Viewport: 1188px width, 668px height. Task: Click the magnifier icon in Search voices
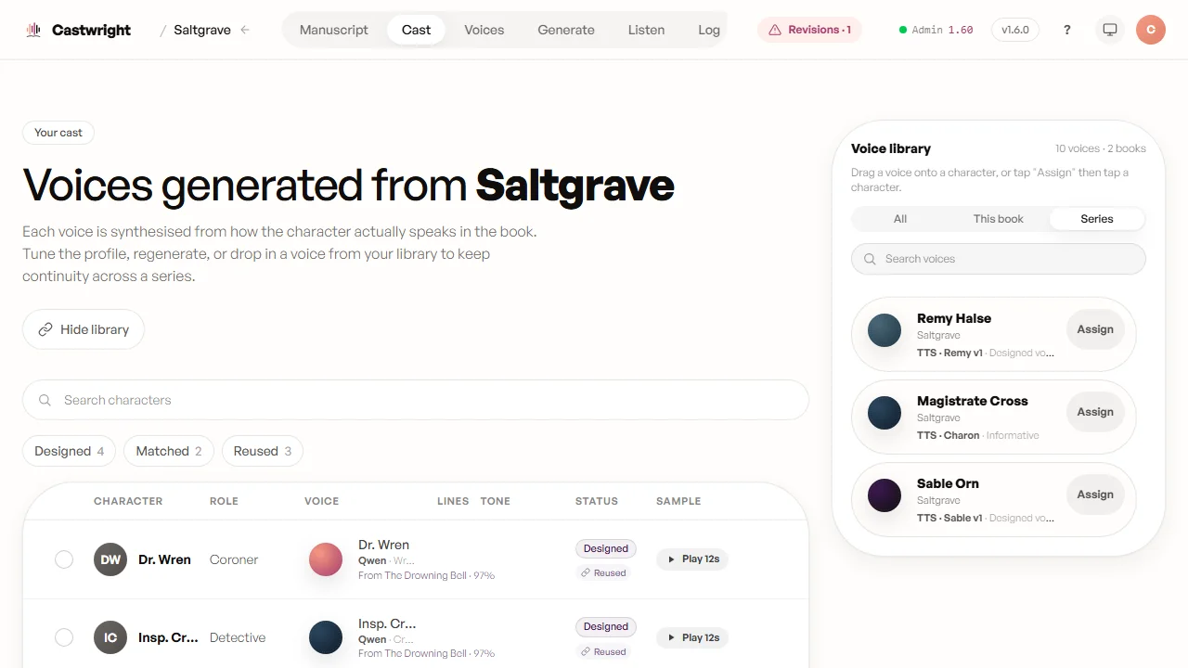870,259
